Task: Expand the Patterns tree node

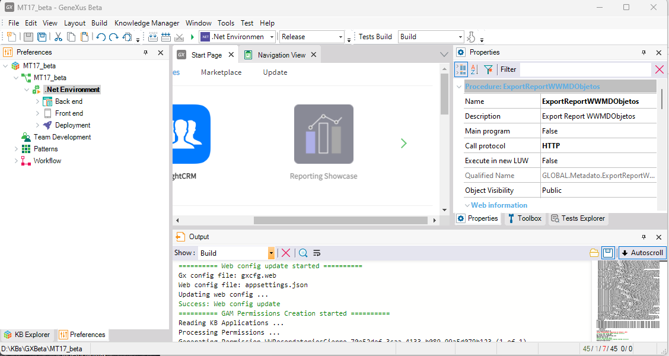Action: [x=16, y=149]
